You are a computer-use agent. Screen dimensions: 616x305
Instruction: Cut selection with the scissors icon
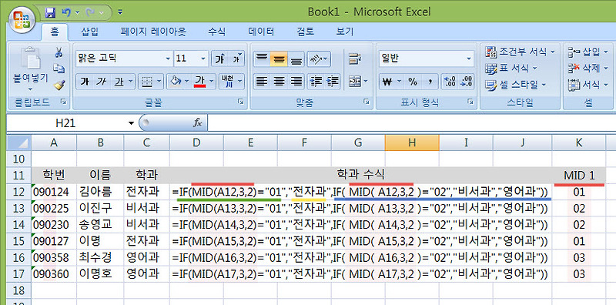[x=59, y=52]
